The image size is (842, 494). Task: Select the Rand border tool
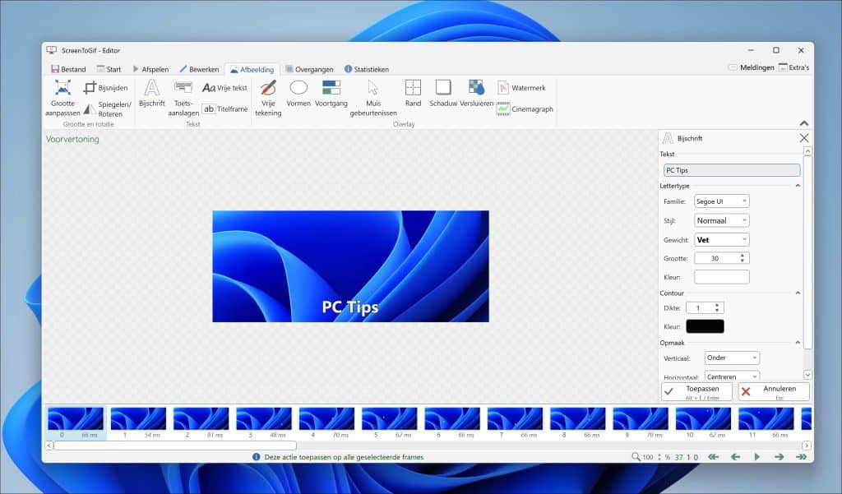coord(413,94)
